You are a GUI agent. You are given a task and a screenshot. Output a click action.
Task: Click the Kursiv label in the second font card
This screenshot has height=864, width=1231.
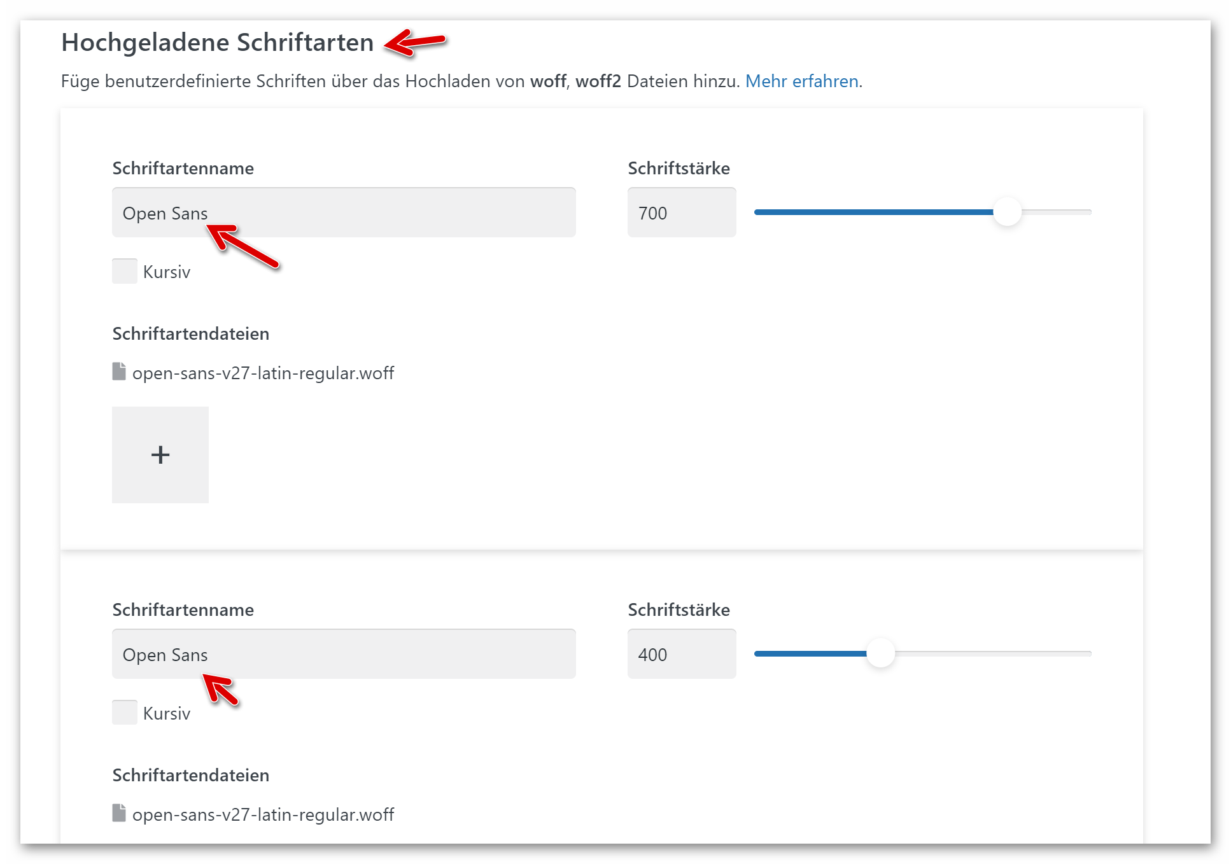tap(167, 714)
